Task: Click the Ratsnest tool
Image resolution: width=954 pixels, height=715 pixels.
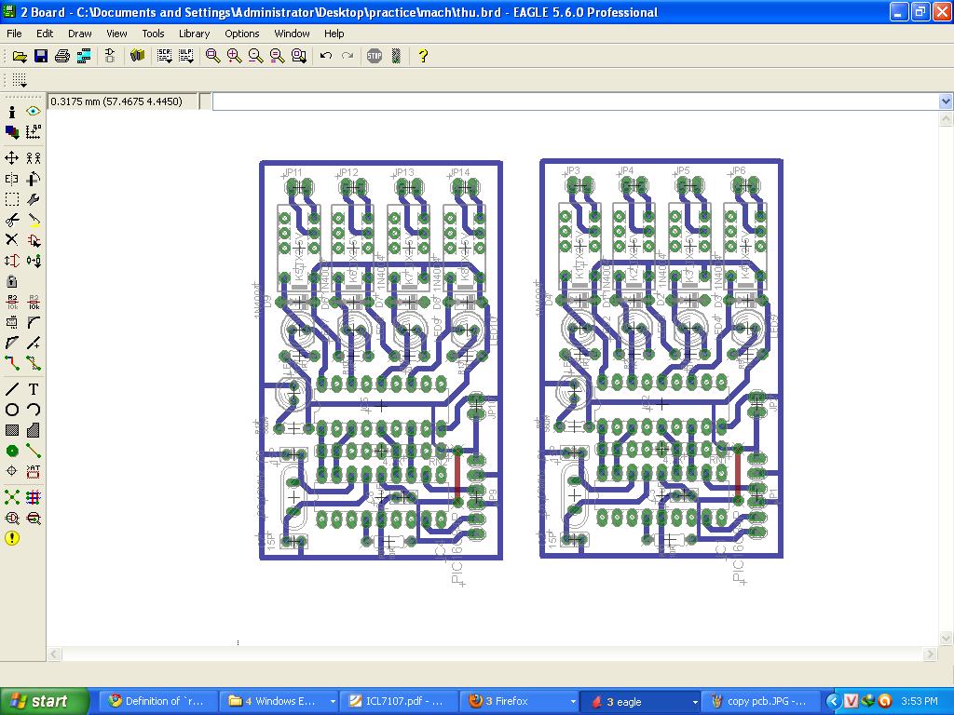Action: [11, 497]
